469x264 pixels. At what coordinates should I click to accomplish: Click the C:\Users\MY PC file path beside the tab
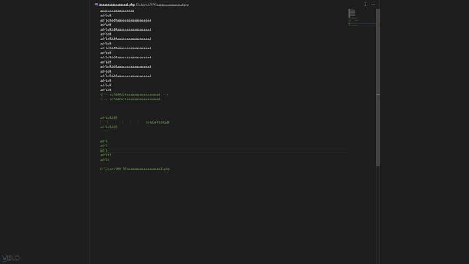[x=163, y=5]
